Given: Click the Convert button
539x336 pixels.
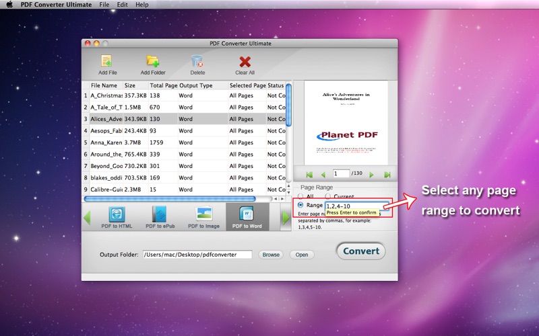Looking at the screenshot, I should point(361,251).
